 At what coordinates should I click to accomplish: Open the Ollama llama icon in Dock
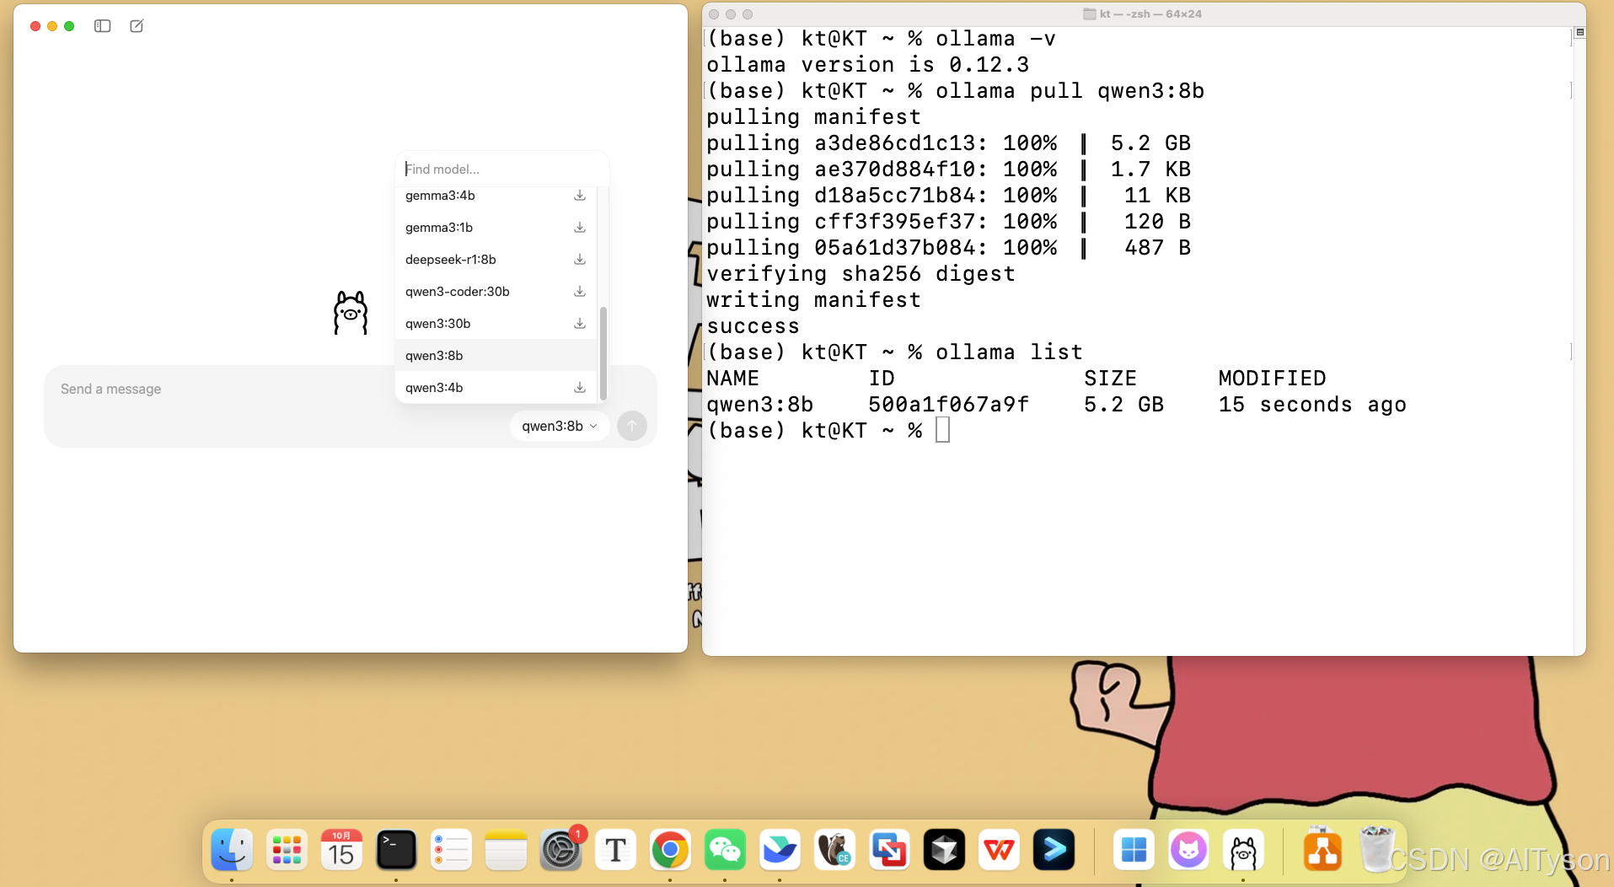1243,850
